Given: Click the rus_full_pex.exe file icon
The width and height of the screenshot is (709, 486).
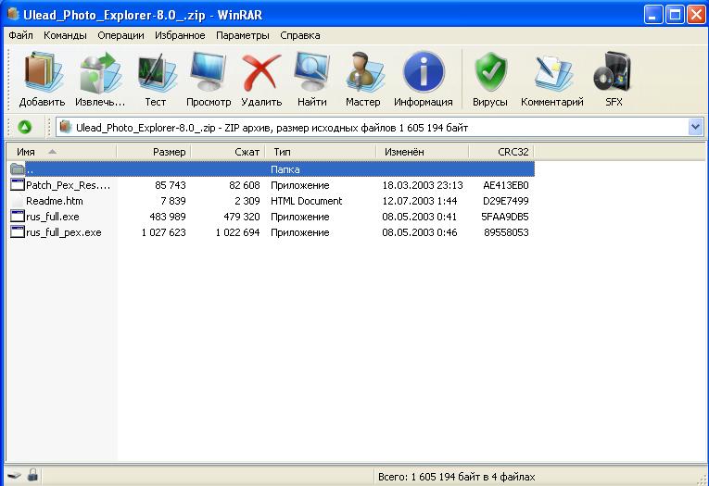Looking at the screenshot, I should click(18, 232).
